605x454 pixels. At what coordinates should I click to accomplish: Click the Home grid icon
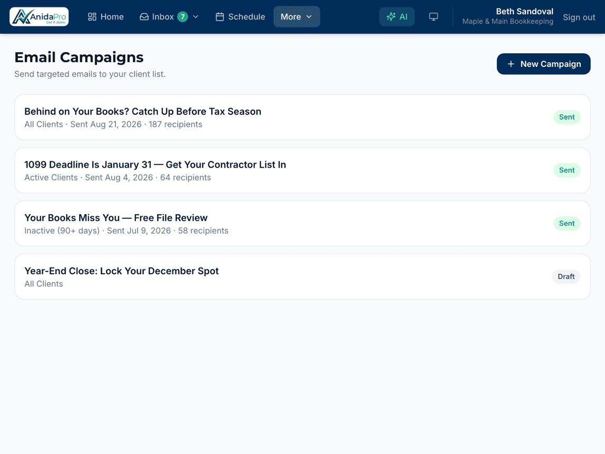(92, 16)
